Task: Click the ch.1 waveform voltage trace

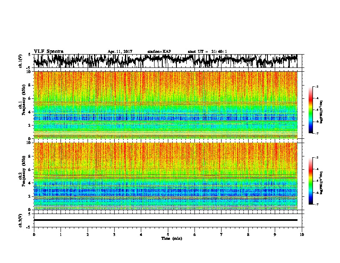Action: point(165,61)
